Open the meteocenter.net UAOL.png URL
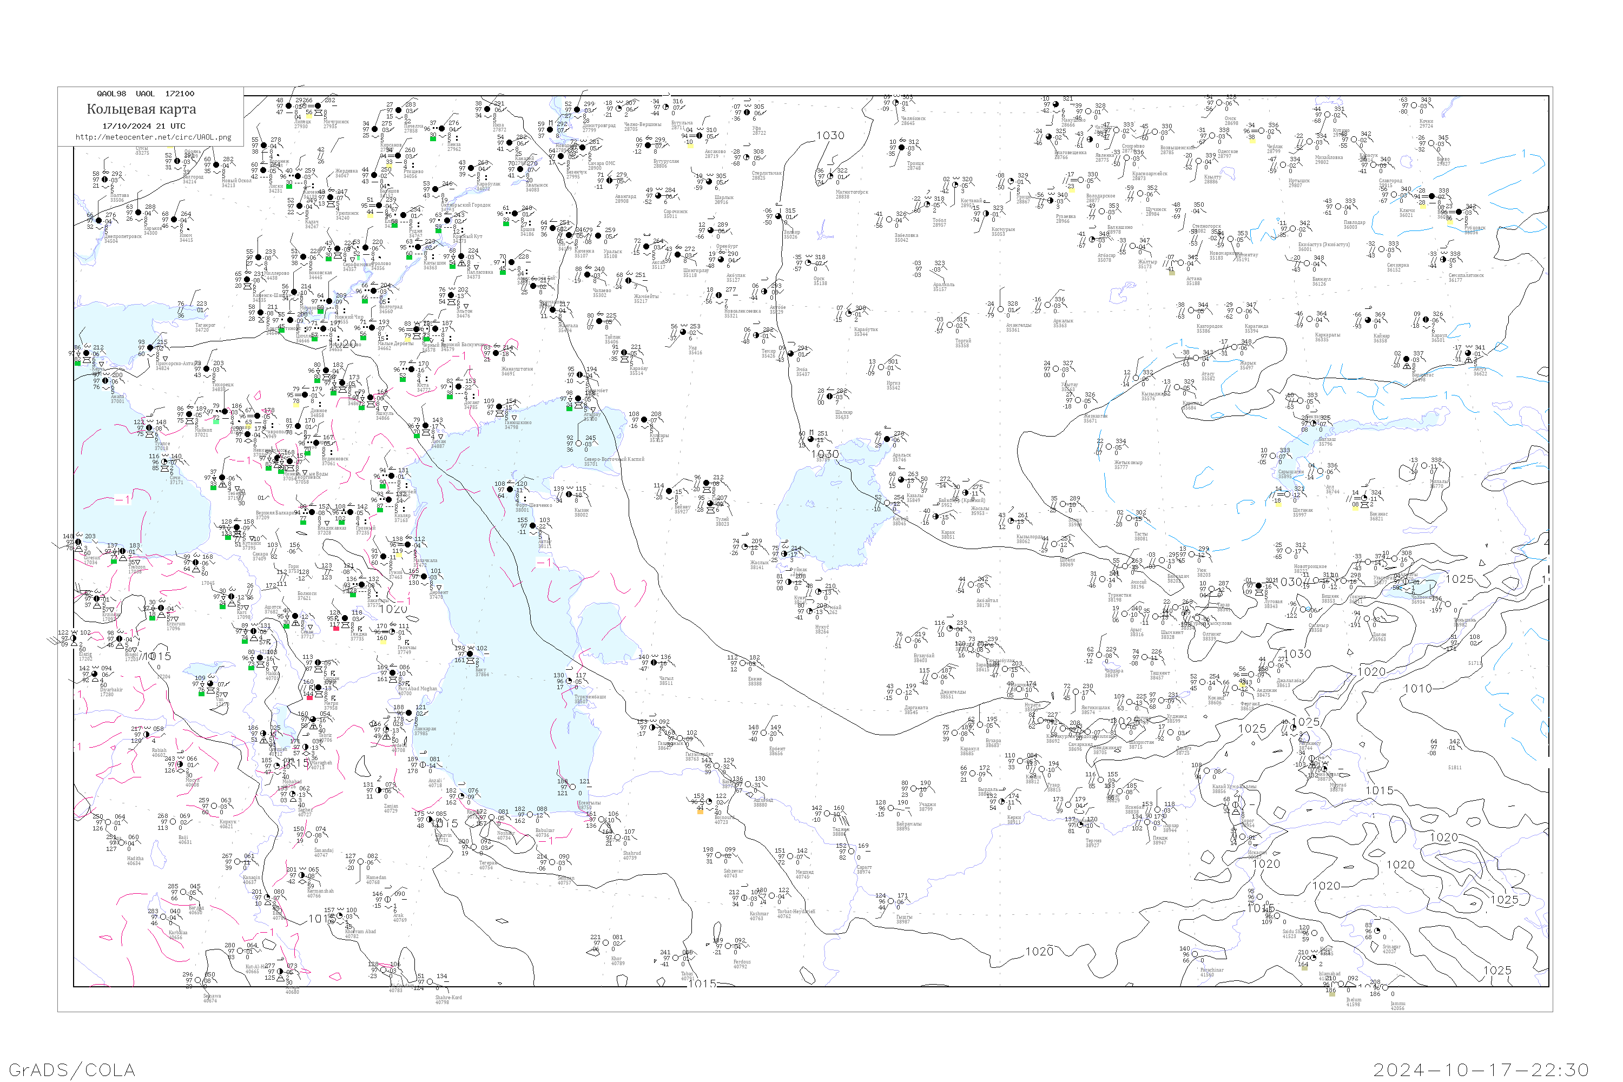Viewport: 1623px width, 1082px height. pos(153,137)
